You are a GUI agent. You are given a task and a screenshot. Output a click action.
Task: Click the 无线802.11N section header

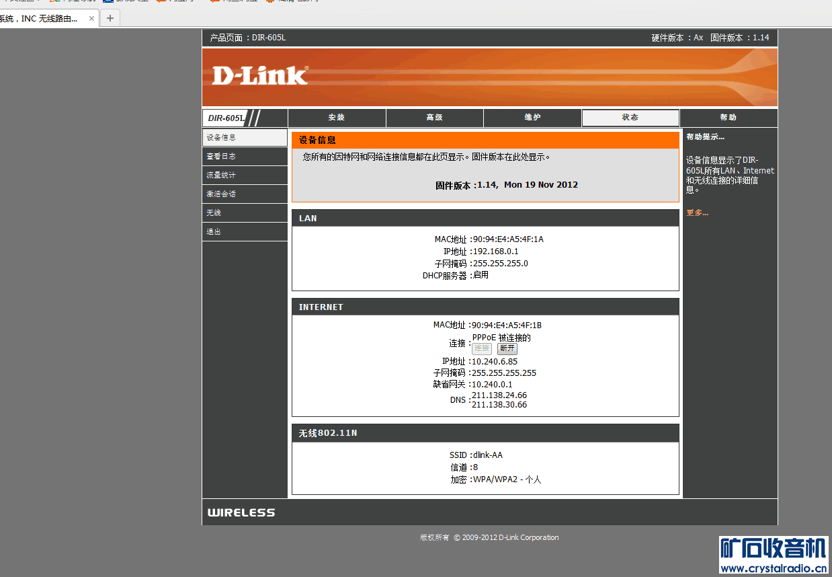pyautogui.click(x=485, y=433)
